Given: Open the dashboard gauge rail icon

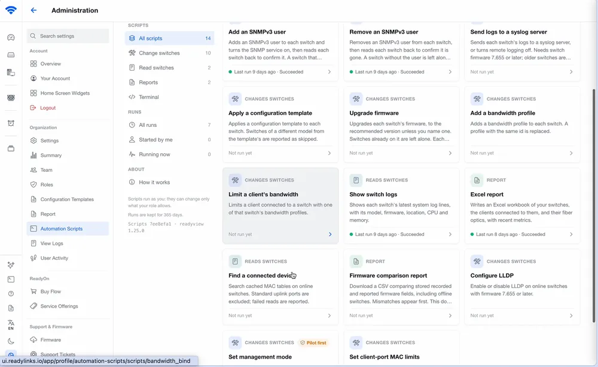Looking at the screenshot, I should 11,38.
